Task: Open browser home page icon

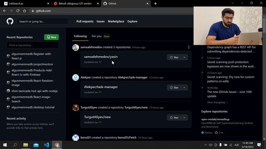Action: (25, 11)
